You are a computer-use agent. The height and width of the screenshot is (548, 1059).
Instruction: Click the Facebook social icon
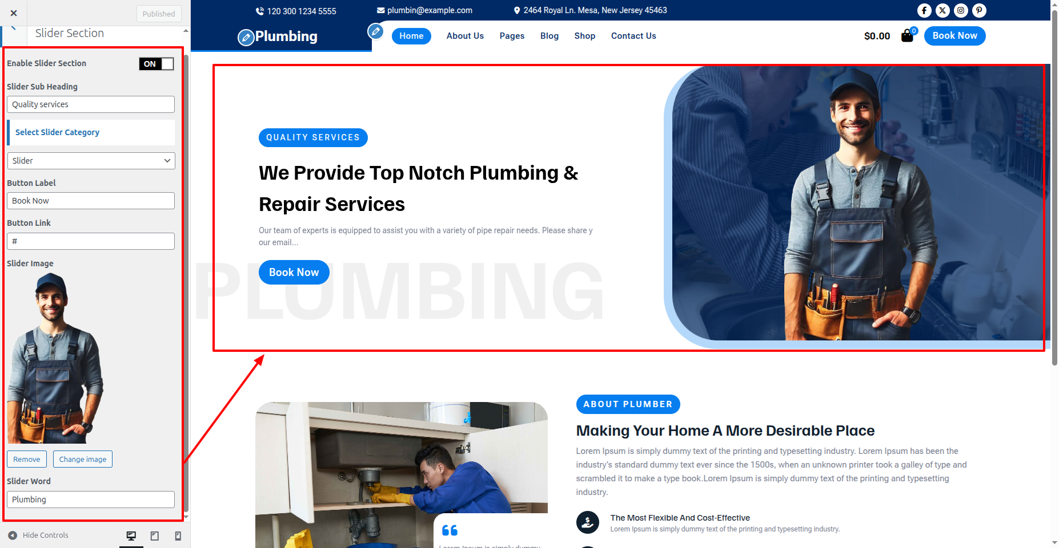click(x=924, y=10)
